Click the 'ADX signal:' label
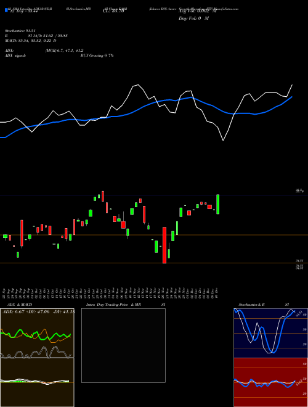The width and height of the screenshot is (308, 407). (15, 55)
